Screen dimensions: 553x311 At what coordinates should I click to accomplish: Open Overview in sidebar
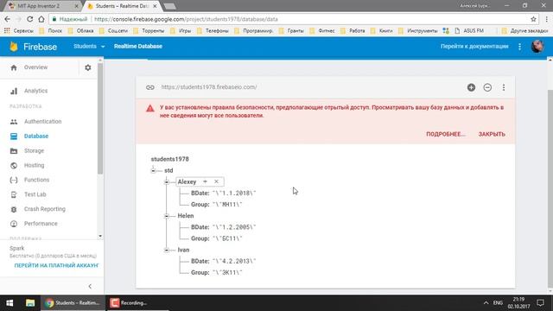click(x=35, y=67)
